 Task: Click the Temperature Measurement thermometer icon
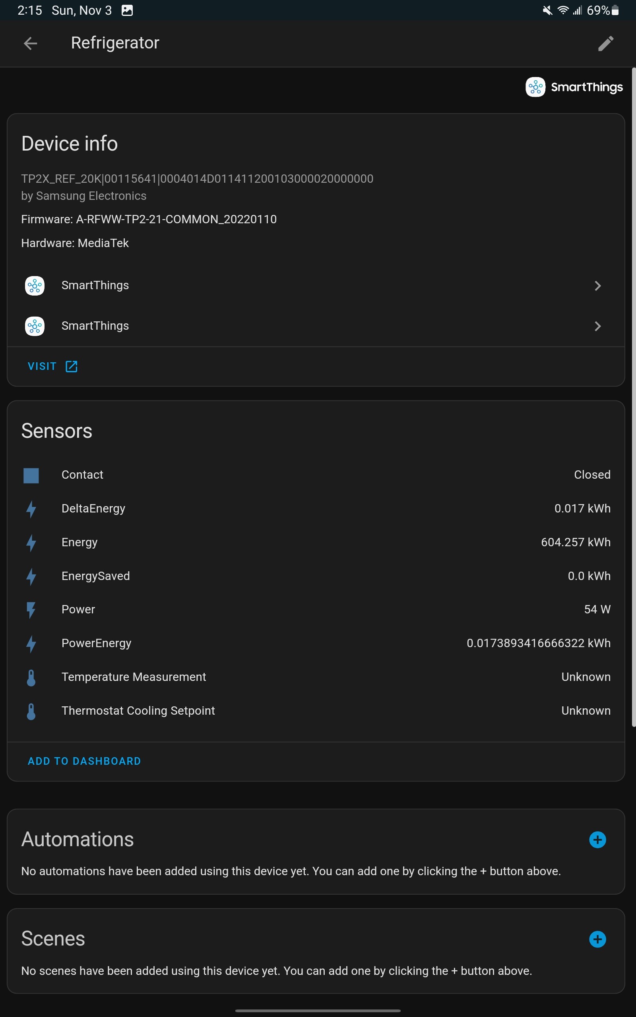[x=31, y=677]
